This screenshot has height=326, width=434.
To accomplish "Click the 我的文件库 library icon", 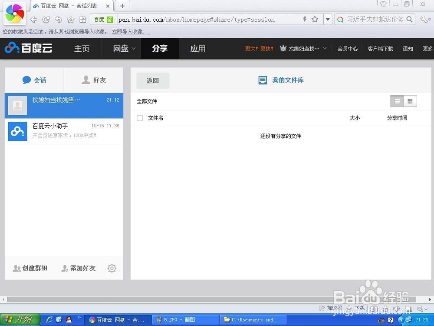I will tap(263, 80).
